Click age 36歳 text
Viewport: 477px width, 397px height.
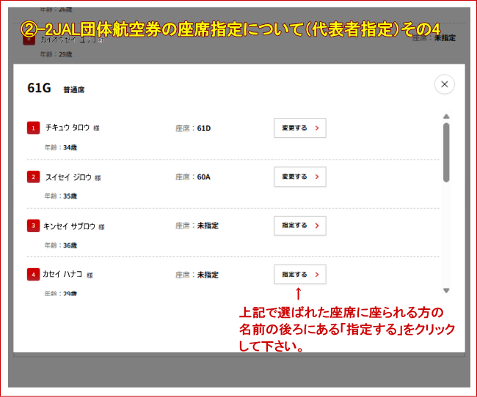click(70, 245)
